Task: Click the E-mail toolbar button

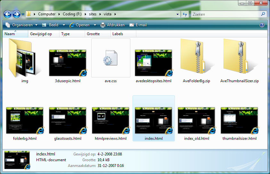Action: pyautogui.click(x=138, y=25)
